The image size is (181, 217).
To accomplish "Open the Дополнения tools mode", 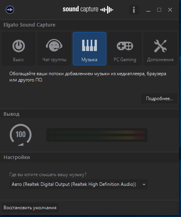I will click(x=160, y=49).
